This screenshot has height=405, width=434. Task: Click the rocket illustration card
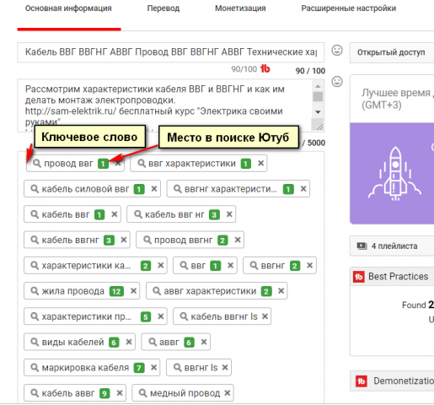(x=392, y=173)
